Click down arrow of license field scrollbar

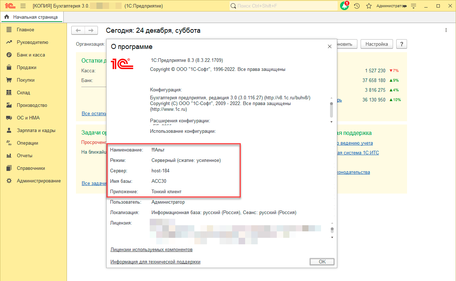pyautogui.click(x=332, y=237)
